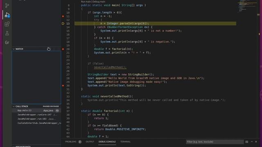Click neverCalledMethod() call on line 25
262x147 pixels.
click(x=110, y=67)
